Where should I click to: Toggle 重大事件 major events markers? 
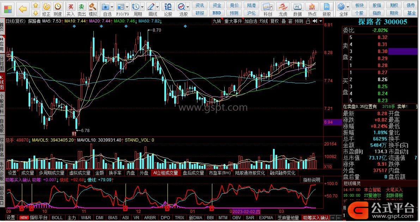(233, 21)
